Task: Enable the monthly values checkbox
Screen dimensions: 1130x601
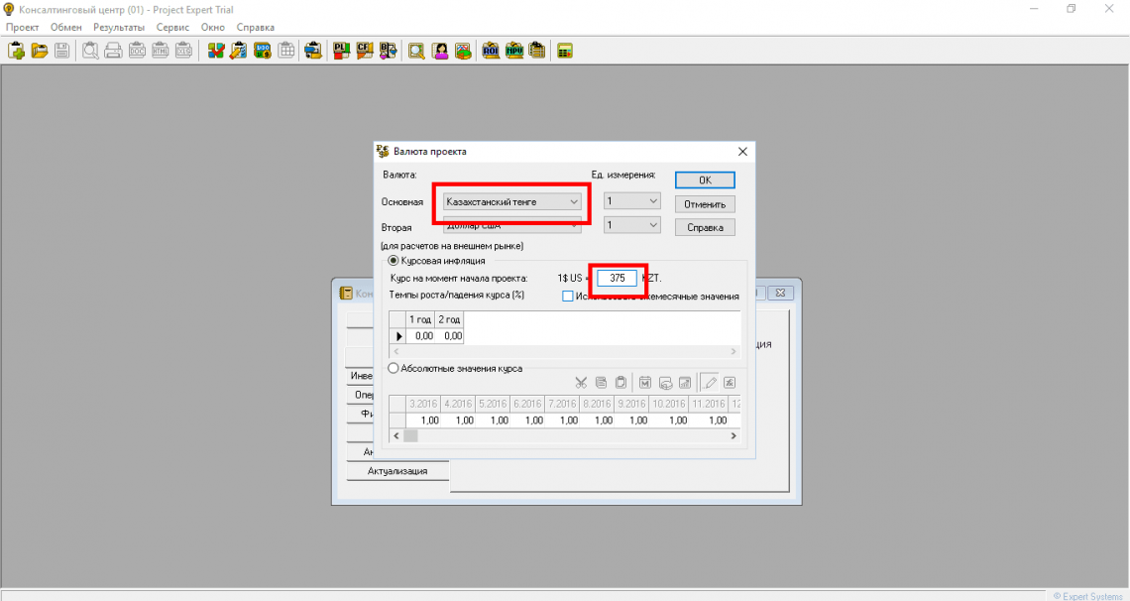Action: (568, 296)
